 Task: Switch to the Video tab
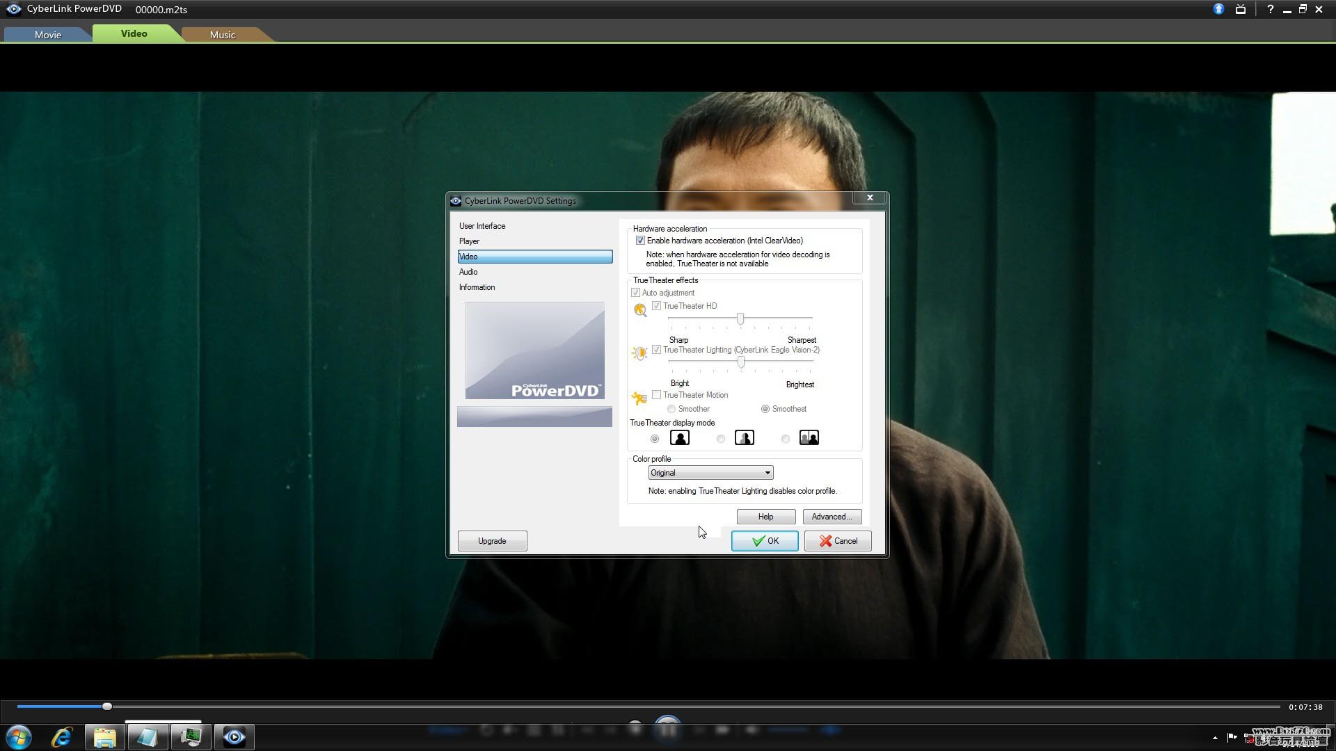(x=134, y=33)
